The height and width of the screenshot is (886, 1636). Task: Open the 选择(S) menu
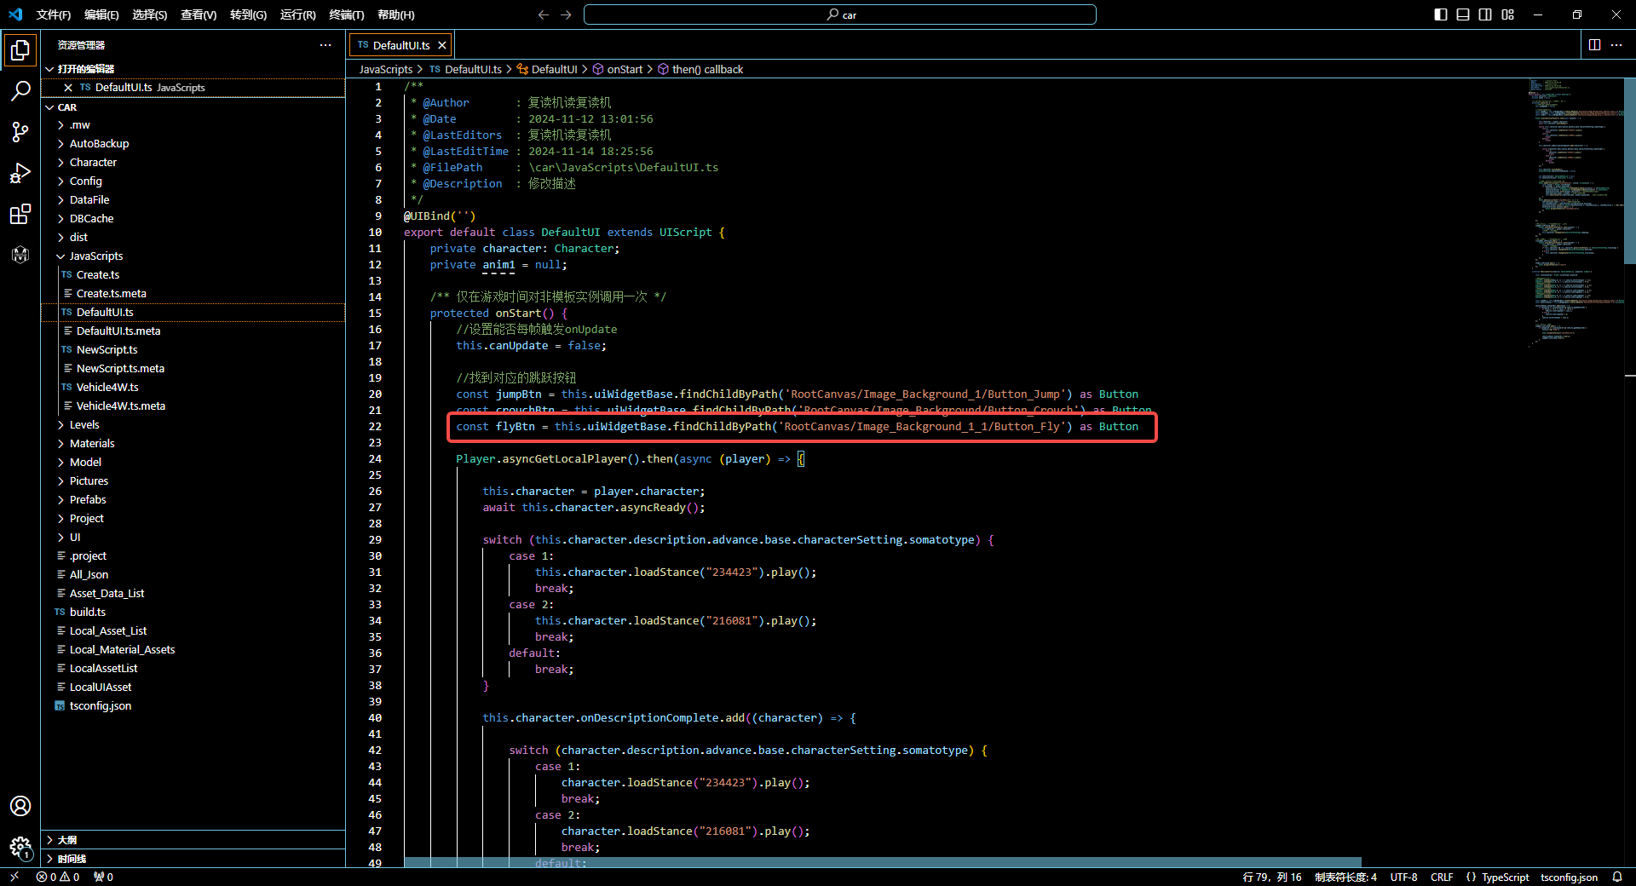150,14
